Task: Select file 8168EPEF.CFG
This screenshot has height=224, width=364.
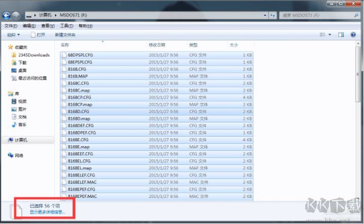Action: pos(157,189)
